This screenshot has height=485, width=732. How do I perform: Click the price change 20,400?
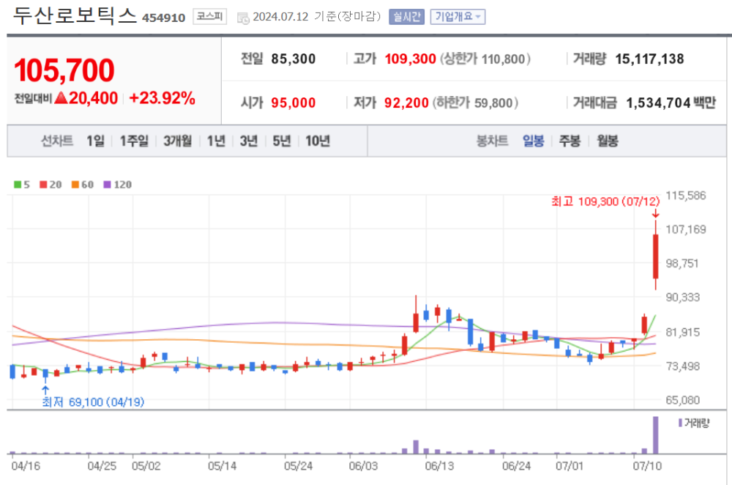(x=94, y=98)
